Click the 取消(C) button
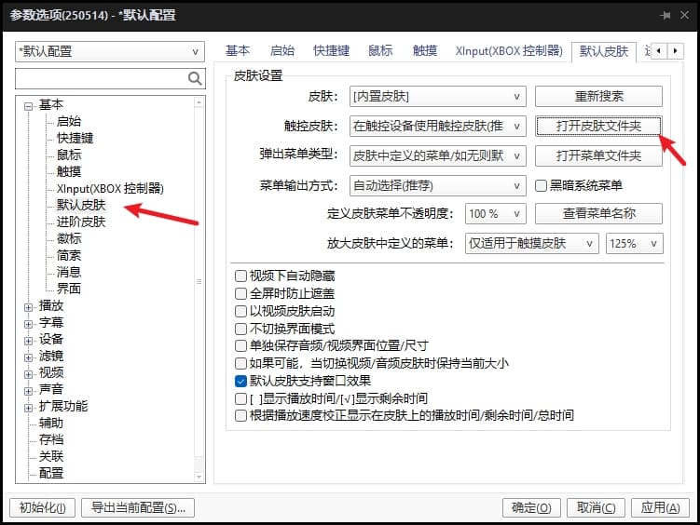 click(x=596, y=507)
